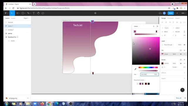Open rectangle shape tools dropdown arrow
This screenshot has width=188, height=106.
click(x=25, y=13)
